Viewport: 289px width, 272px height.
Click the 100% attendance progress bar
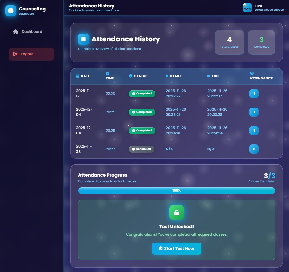[177, 191]
